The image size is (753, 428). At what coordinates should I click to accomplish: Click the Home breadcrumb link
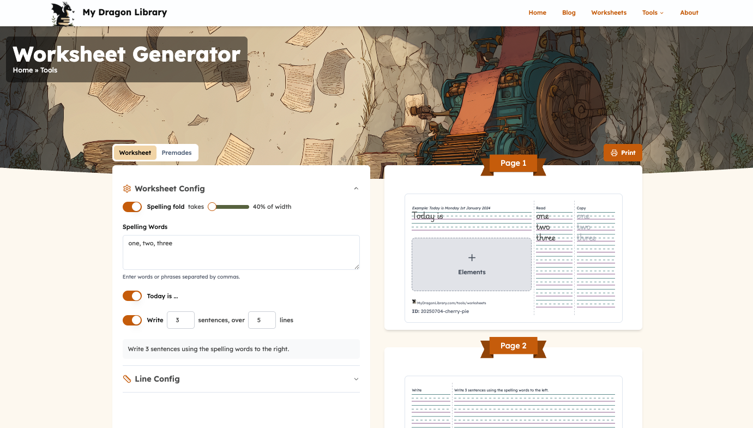click(x=22, y=70)
